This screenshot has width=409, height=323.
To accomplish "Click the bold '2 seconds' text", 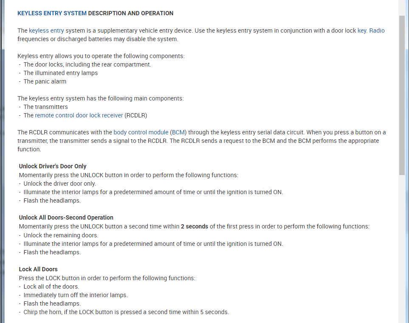I will coord(195,226).
